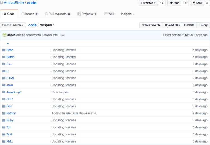
Task: Click the Ruby folder icon
Action: pyautogui.click(x=4, y=120)
